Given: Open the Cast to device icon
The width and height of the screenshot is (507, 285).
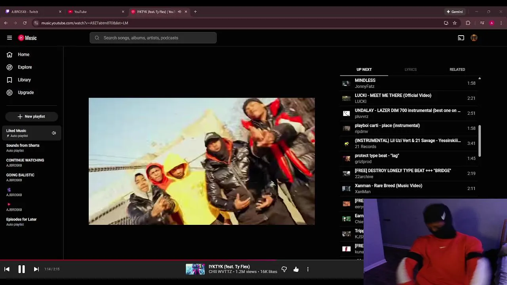Looking at the screenshot, I should click(461, 38).
